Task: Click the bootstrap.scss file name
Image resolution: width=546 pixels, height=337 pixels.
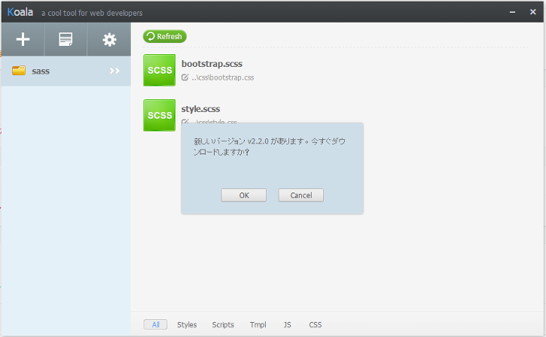Action: point(212,64)
